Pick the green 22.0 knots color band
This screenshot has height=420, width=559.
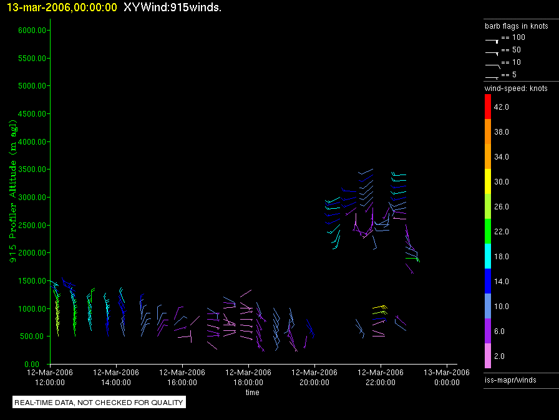[488, 231]
